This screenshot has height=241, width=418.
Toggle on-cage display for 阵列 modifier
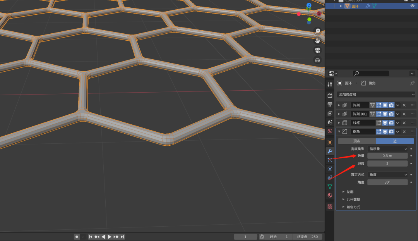point(372,105)
